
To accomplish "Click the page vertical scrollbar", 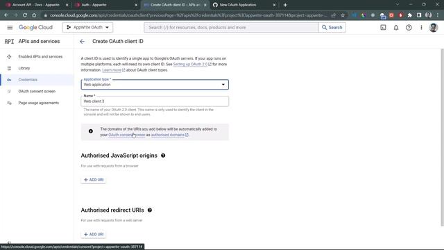I will (443, 137).
